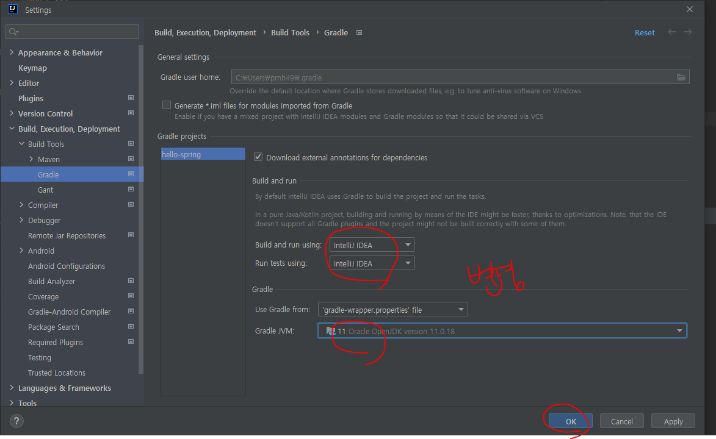Image resolution: width=716 pixels, height=439 pixels.
Task: Click Build, Execution, Deployment breadcrumb
Action: tap(205, 32)
